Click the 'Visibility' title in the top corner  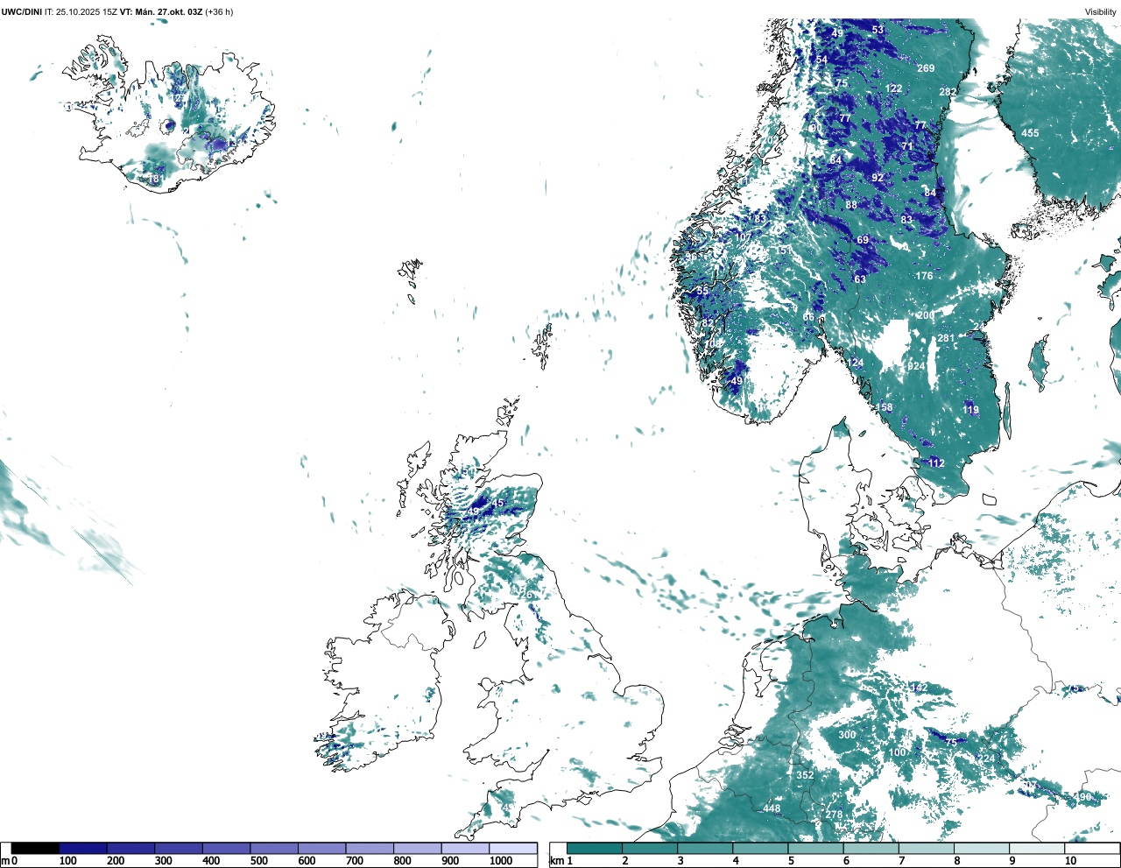click(1101, 11)
